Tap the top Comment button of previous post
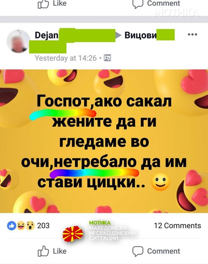The image size is (208, 264). point(156,4)
